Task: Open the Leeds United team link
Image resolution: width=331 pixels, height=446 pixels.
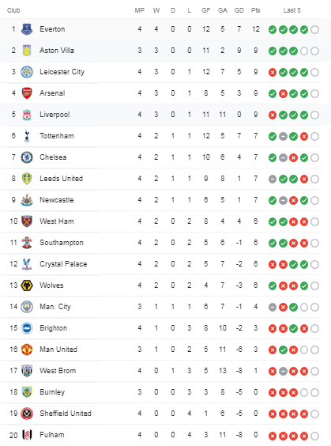Action: point(62,179)
